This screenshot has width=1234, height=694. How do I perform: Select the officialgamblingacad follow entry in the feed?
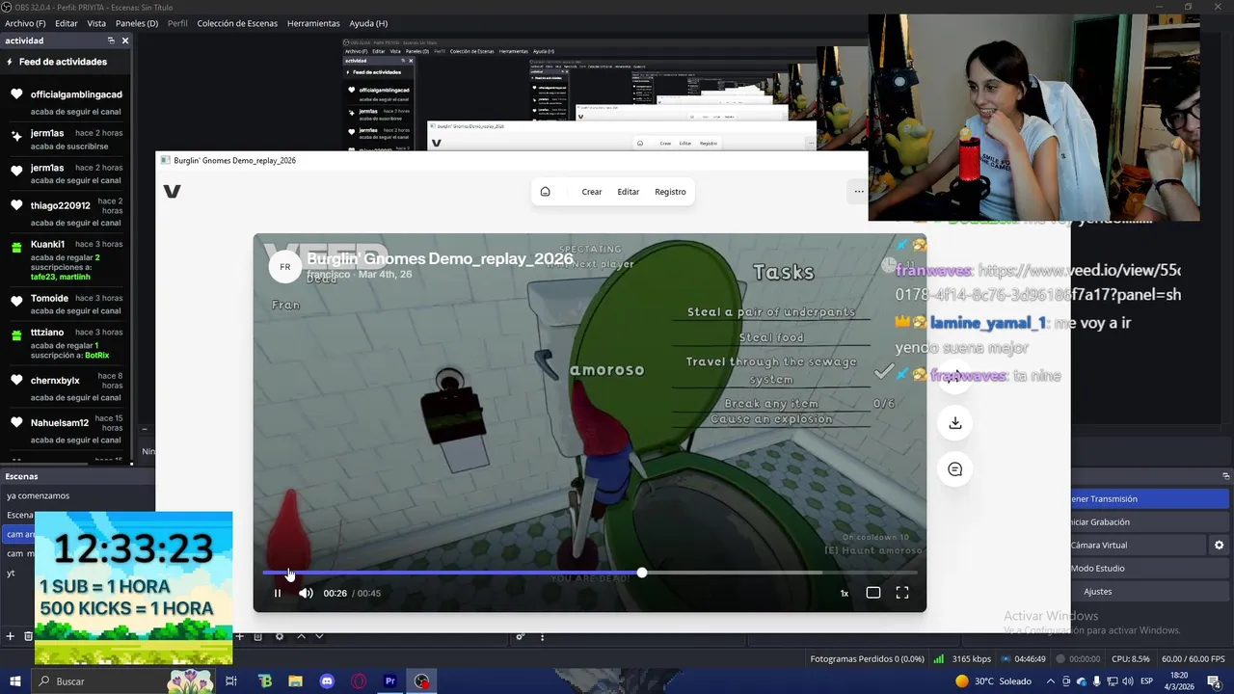pos(66,102)
